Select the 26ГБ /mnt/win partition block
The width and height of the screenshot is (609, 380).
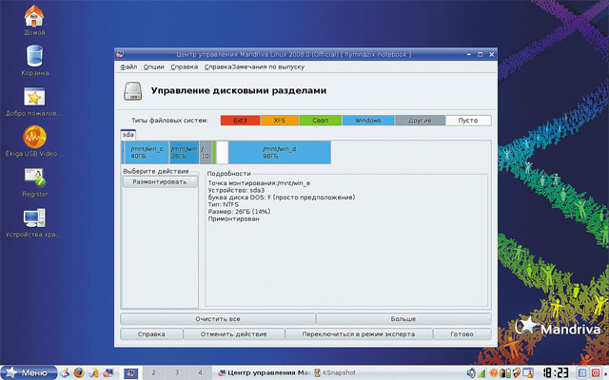point(185,152)
